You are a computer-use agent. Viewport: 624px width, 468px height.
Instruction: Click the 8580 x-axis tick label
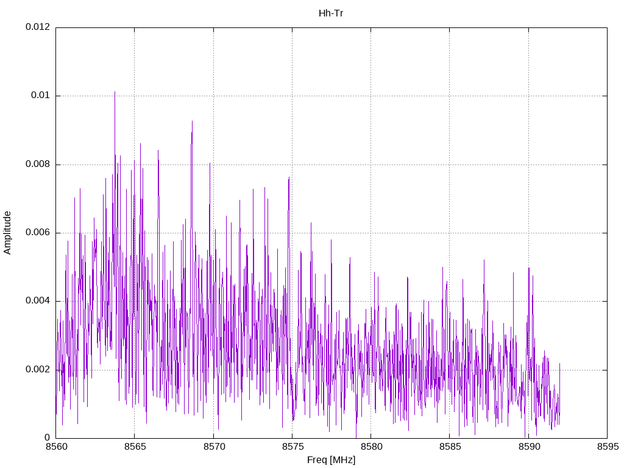coord(371,447)
